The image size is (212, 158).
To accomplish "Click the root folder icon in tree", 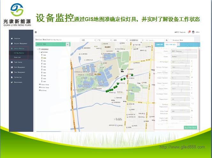I will (x=40, y=49).
